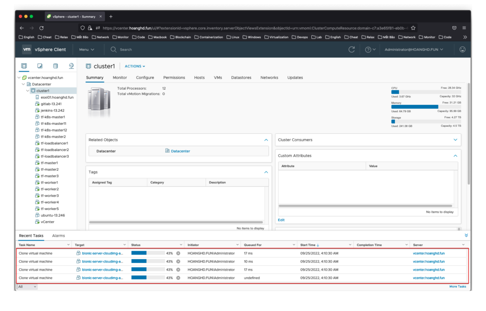Open the Alarms tab in bottom panel

[x=58, y=236]
